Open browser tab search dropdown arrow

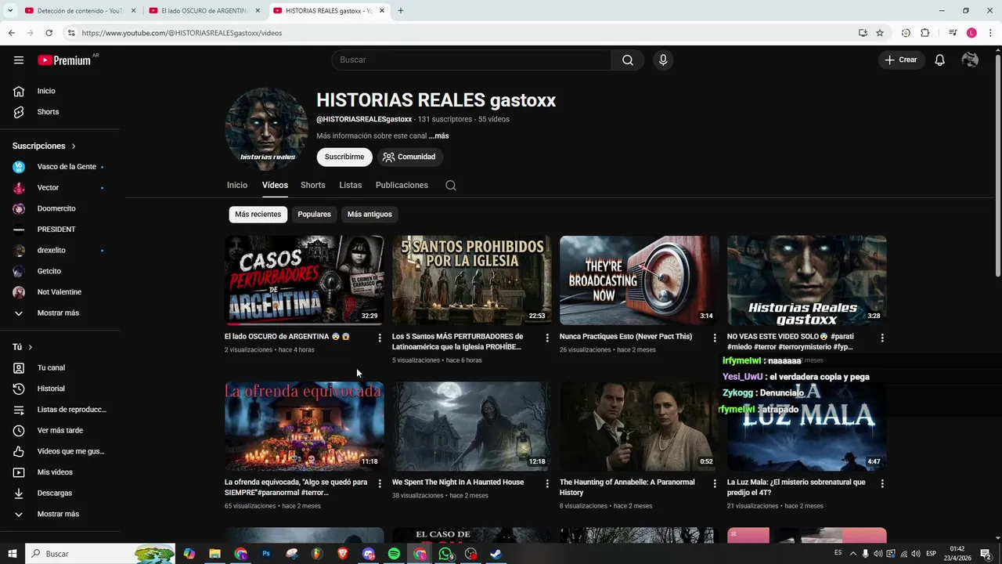click(x=10, y=11)
